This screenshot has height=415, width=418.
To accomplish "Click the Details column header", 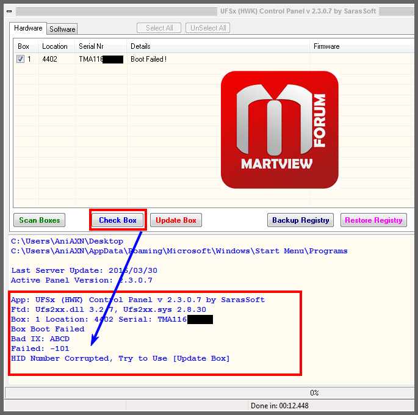I will [218, 46].
